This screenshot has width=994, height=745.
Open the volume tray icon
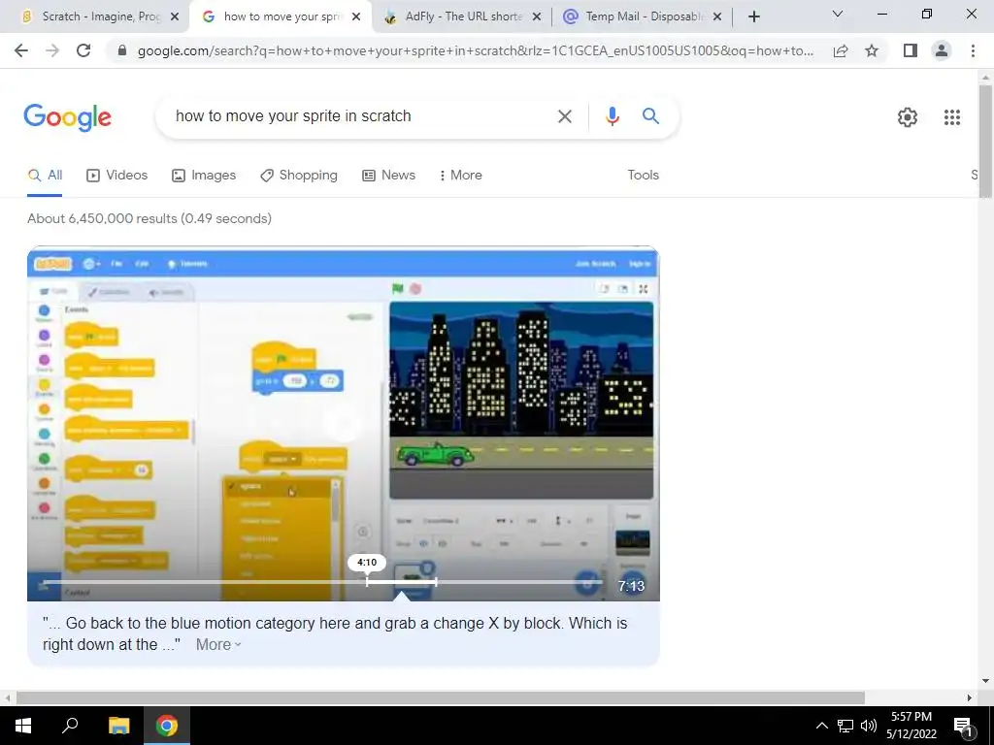pyautogui.click(x=869, y=726)
